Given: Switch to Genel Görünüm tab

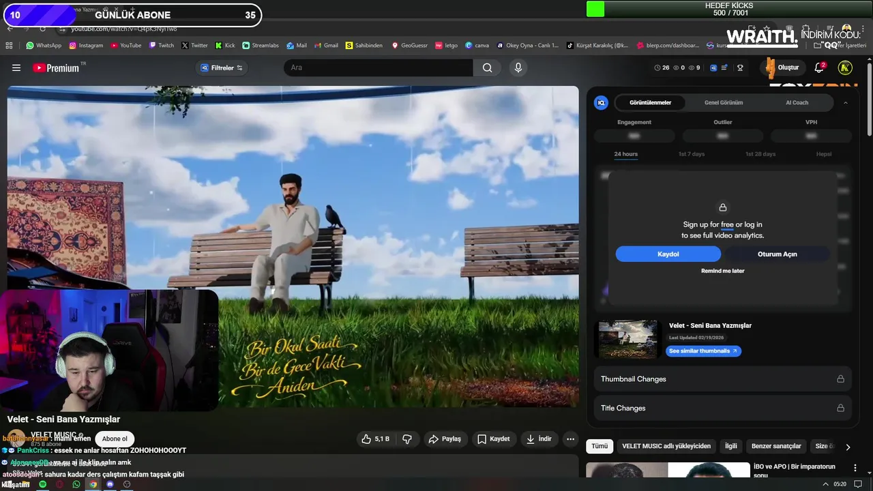Looking at the screenshot, I should click(x=724, y=102).
